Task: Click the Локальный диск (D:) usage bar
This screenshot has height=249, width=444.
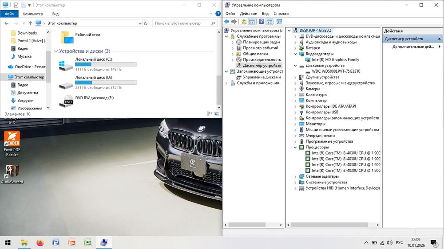Action: pyautogui.click(x=106, y=82)
